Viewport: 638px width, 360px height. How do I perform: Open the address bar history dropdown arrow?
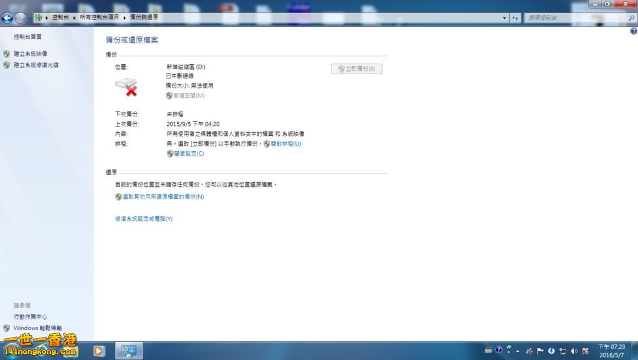pos(505,18)
